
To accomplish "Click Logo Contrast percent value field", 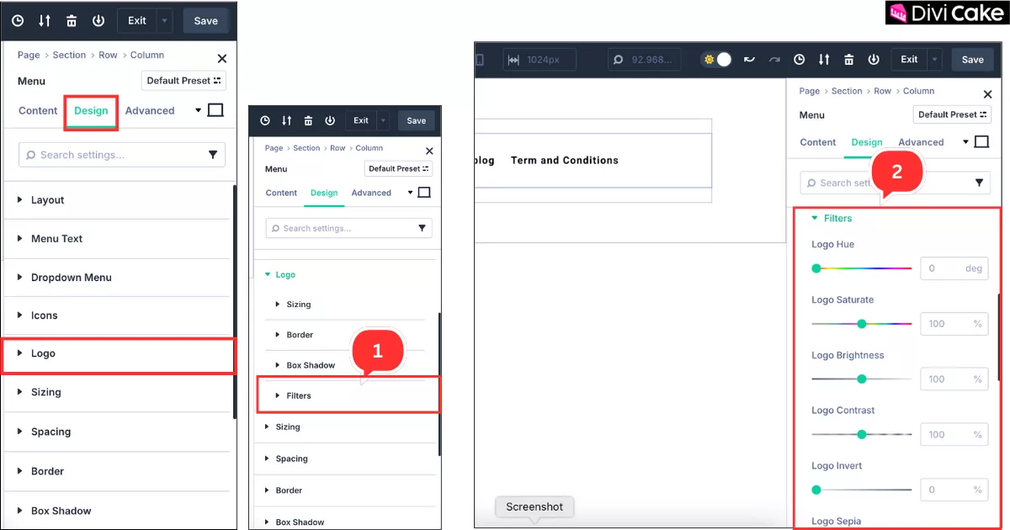I will 954,434.
